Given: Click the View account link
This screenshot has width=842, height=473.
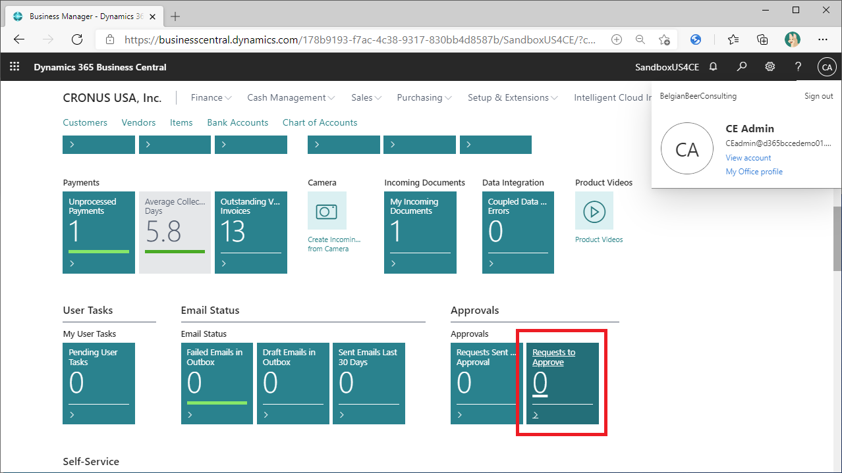Looking at the screenshot, I should click(748, 158).
